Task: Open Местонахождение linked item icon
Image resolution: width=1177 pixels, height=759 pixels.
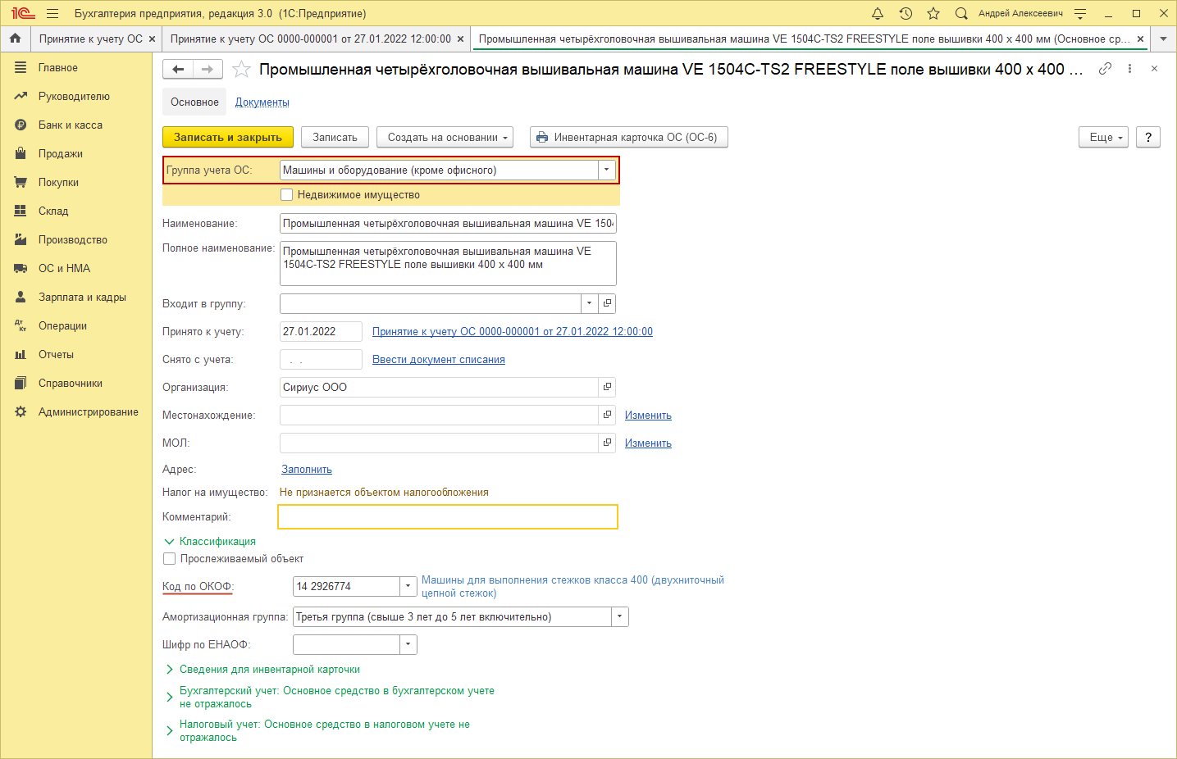Action: coord(607,415)
